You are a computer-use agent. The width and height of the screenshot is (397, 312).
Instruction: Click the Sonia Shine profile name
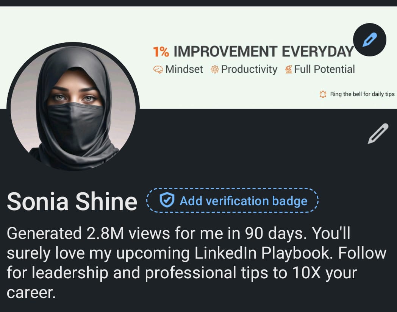tap(72, 201)
